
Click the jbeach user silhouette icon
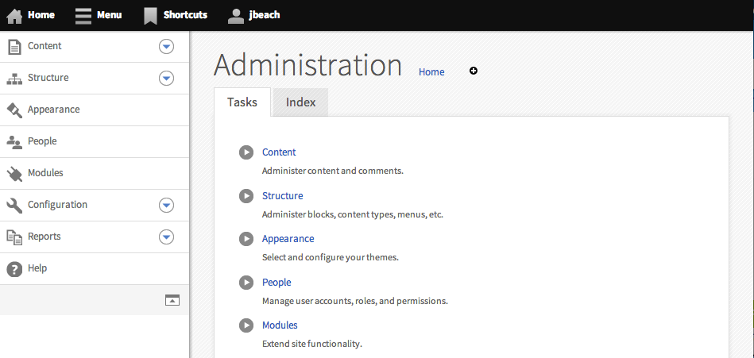pyautogui.click(x=236, y=16)
